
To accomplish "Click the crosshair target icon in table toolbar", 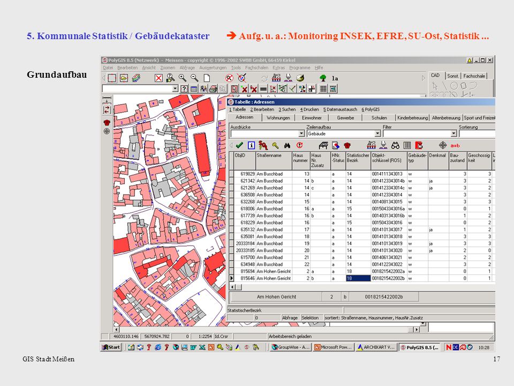I will [x=443, y=145].
